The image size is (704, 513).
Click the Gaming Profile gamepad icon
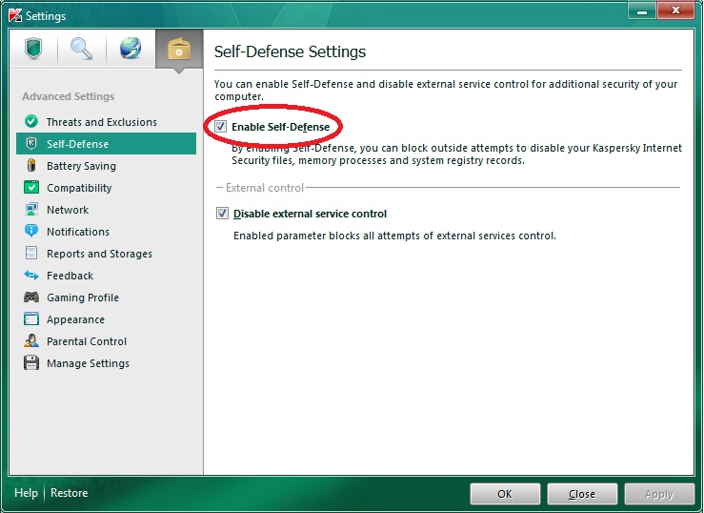31,297
